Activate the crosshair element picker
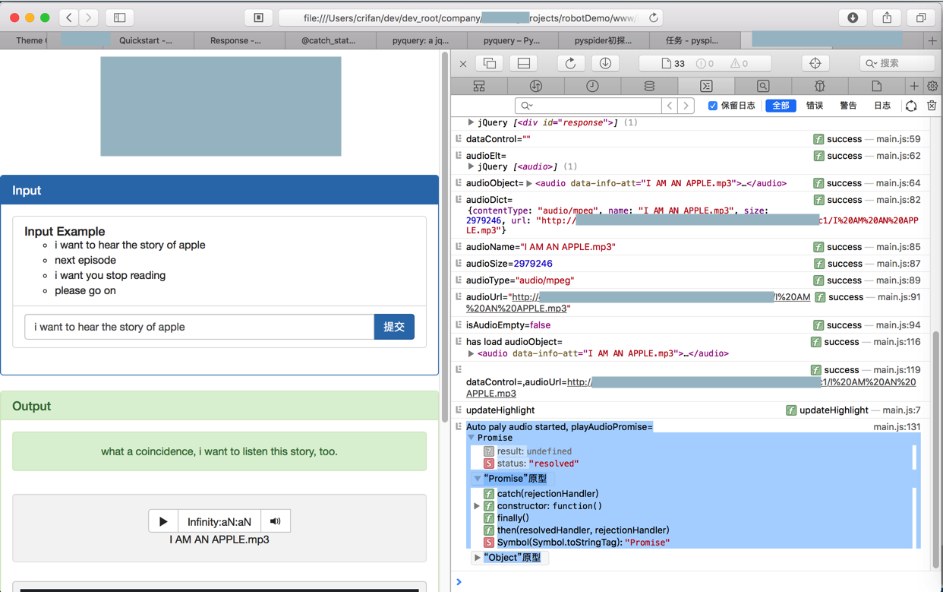This screenshot has width=943, height=592. [x=815, y=63]
